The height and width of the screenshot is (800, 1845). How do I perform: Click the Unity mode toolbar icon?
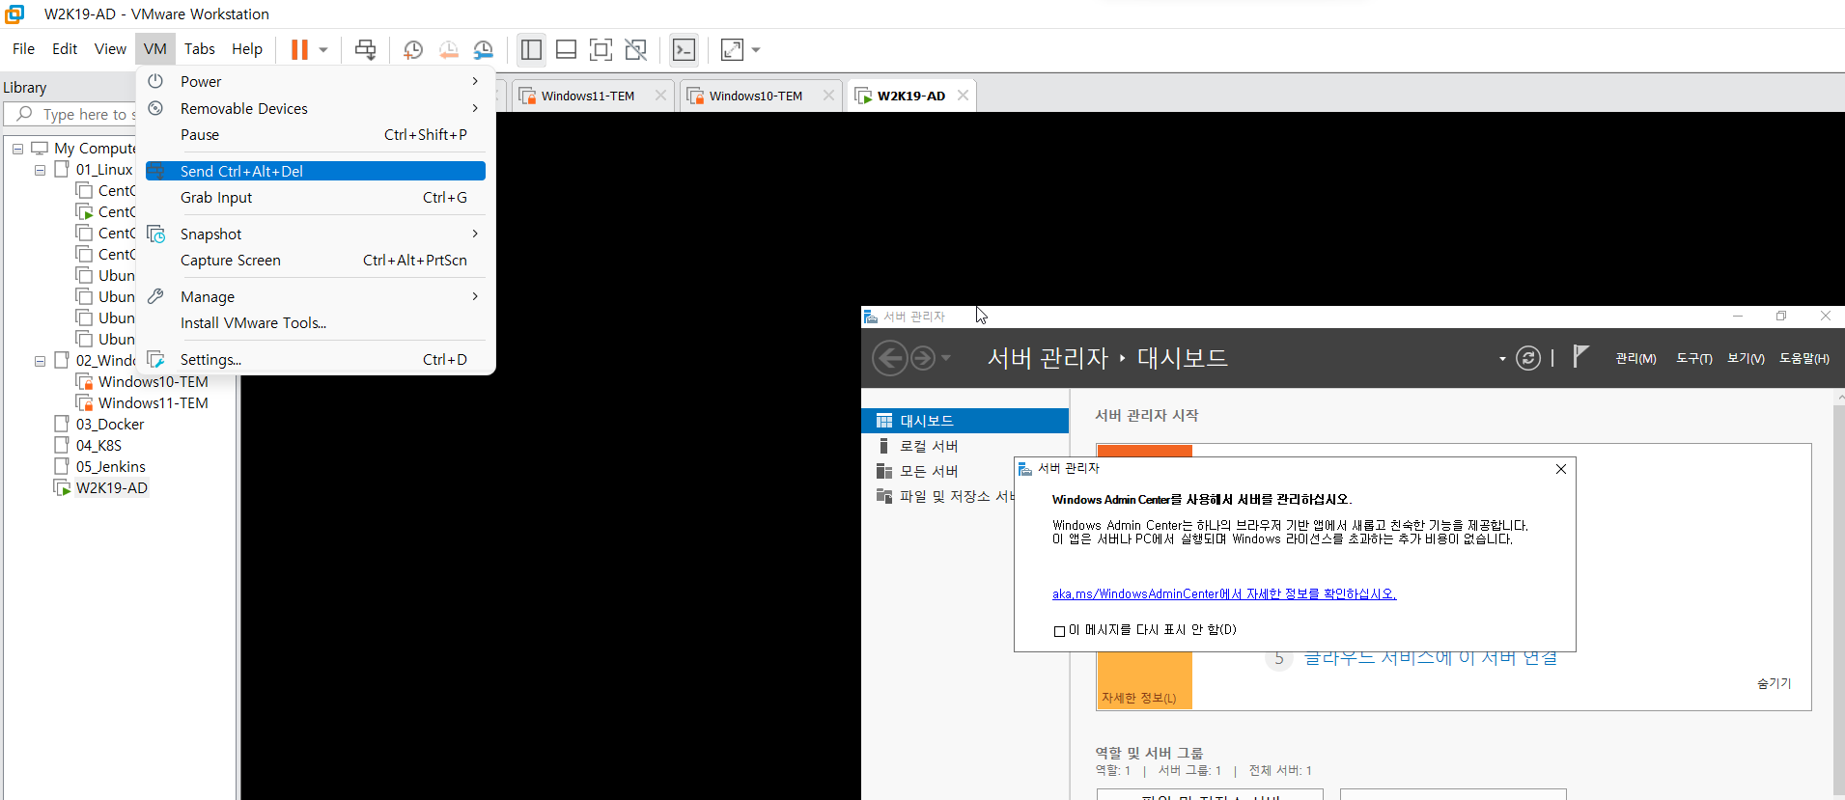635,49
